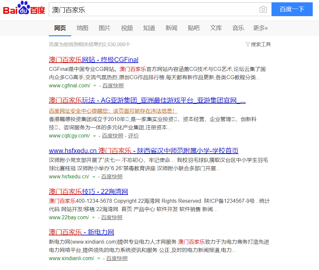Switch to the 图片 tab
Viewport: 319px width, 270px height.
click(x=105, y=28)
